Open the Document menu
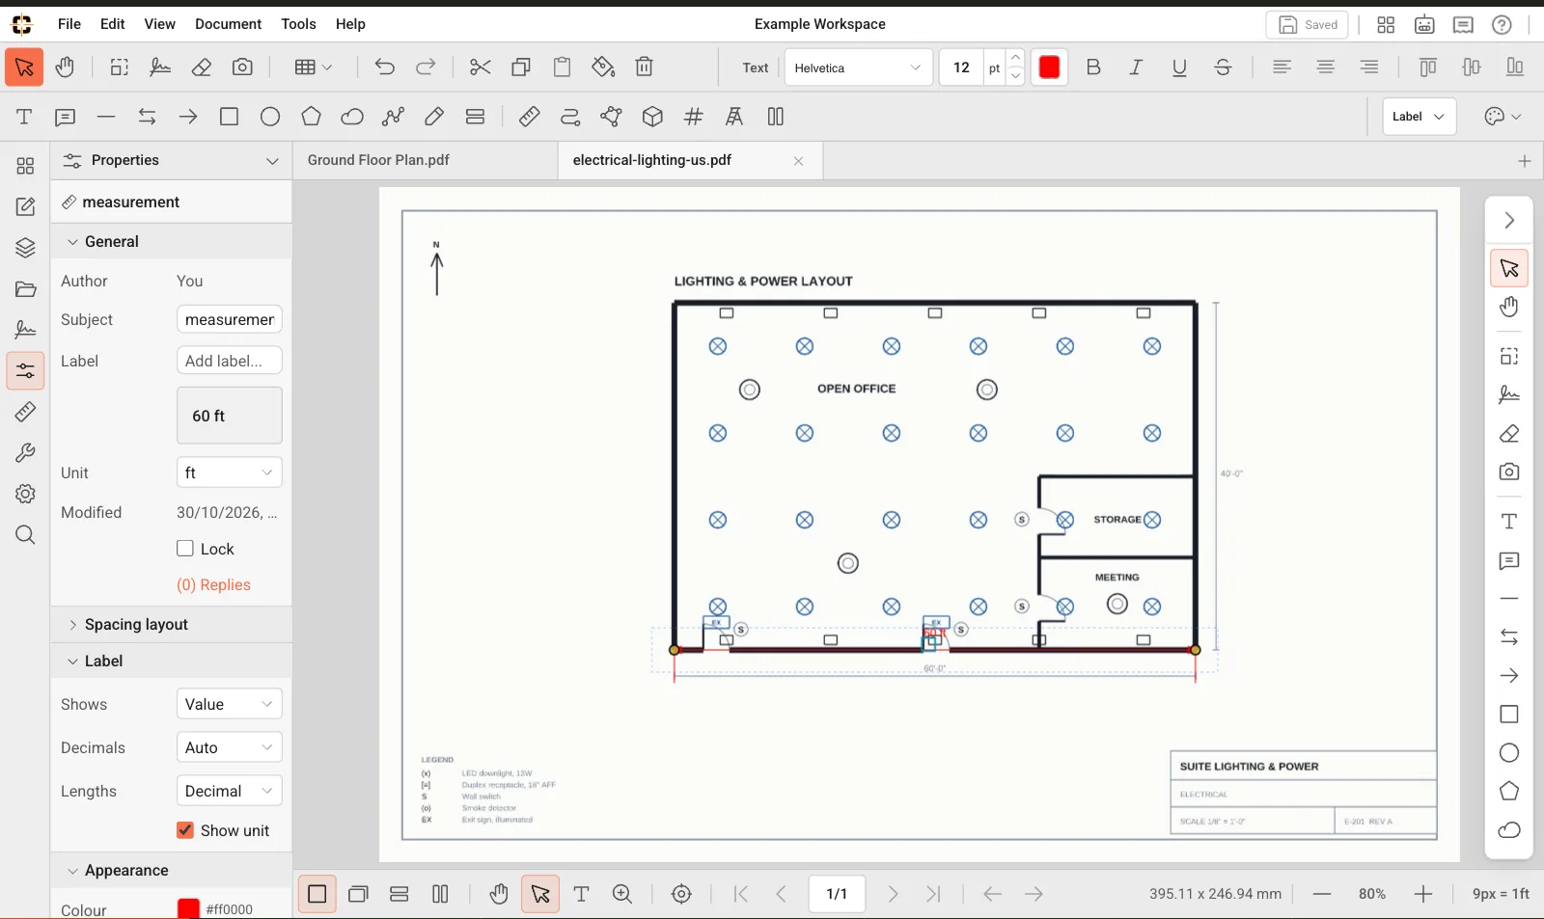 point(228,24)
